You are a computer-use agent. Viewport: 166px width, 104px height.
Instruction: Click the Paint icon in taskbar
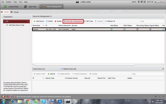tap(76, 102)
